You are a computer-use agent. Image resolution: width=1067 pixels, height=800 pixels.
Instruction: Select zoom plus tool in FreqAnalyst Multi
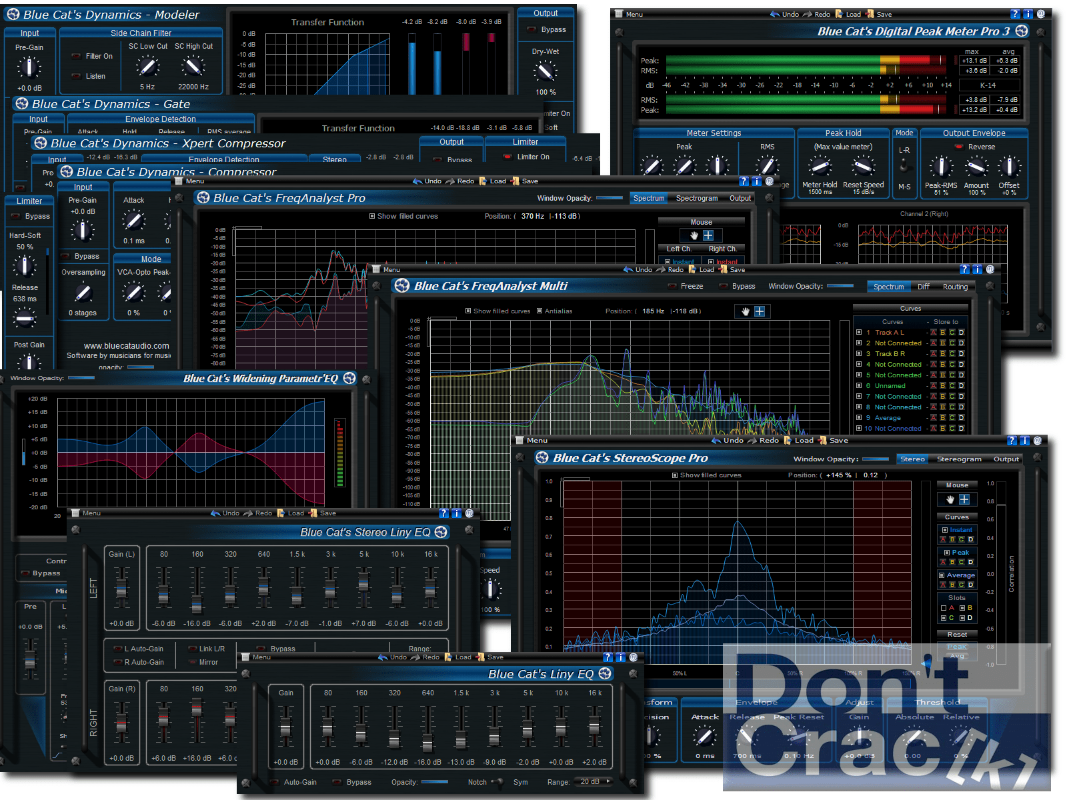(760, 311)
